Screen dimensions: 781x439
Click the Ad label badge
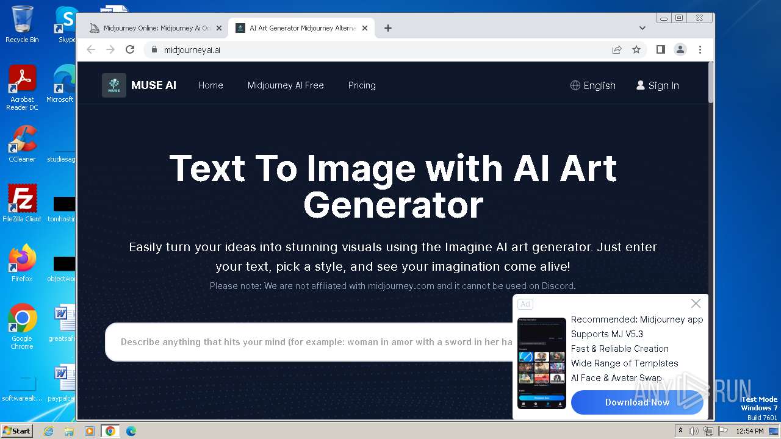click(x=525, y=304)
